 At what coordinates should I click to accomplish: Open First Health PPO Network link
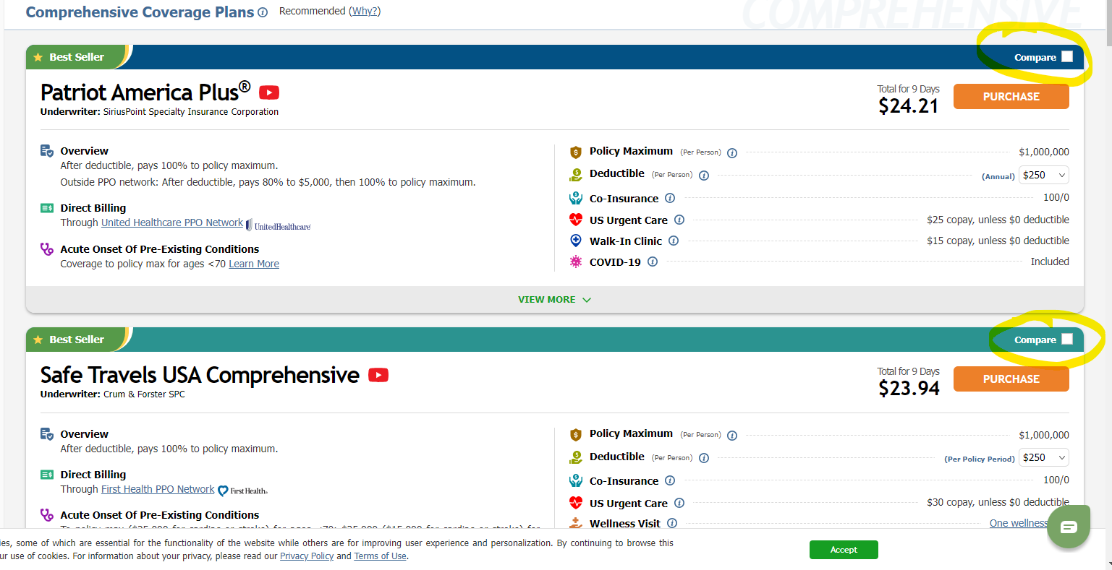(x=158, y=489)
